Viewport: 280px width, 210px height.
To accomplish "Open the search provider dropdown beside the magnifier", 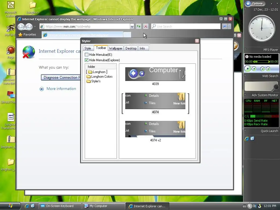I will (x=229, y=26).
